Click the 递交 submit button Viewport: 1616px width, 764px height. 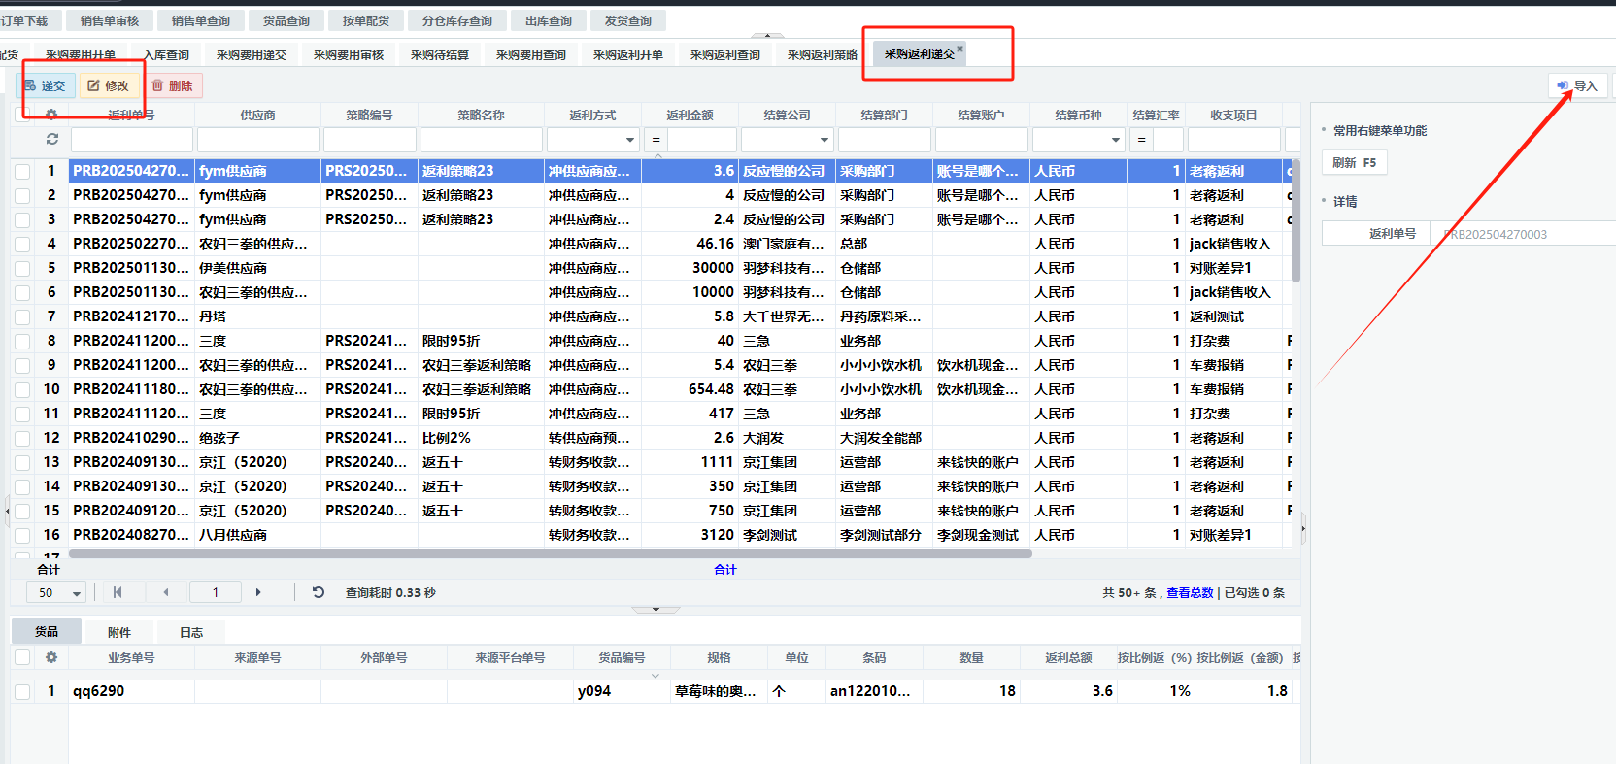(45, 86)
